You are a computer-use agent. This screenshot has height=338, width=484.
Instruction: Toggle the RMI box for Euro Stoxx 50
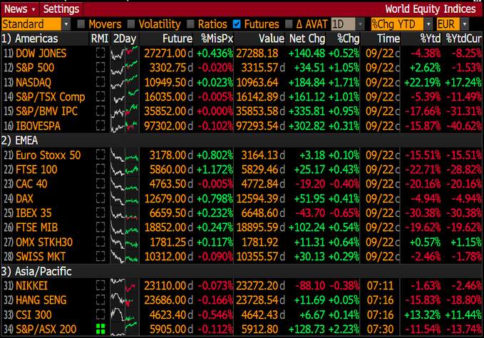(x=101, y=155)
